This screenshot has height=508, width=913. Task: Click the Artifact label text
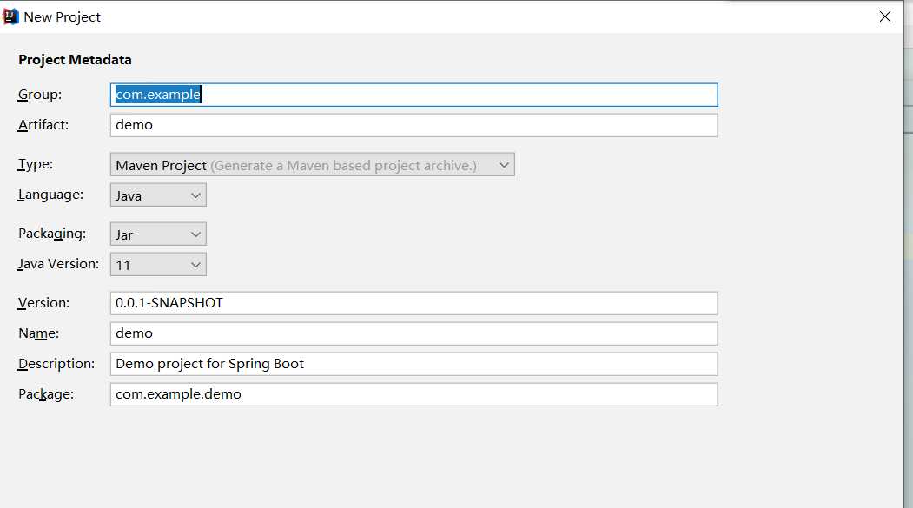tap(43, 124)
